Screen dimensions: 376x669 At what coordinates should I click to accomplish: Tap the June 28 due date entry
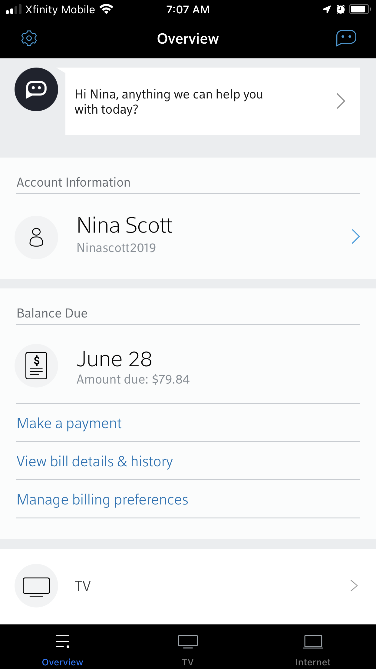[x=114, y=359]
